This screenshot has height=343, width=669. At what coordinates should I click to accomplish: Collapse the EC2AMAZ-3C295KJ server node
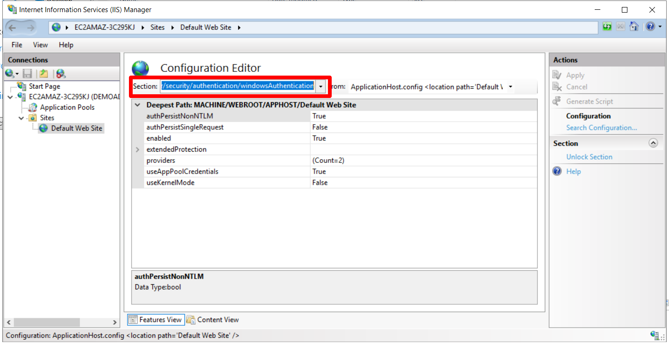10,97
